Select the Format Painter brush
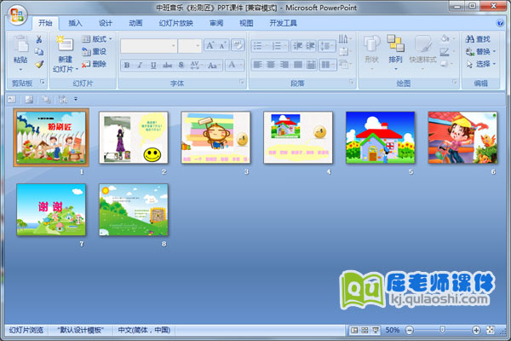Image resolution: width=511 pixels, height=341 pixels. click(39, 64)
